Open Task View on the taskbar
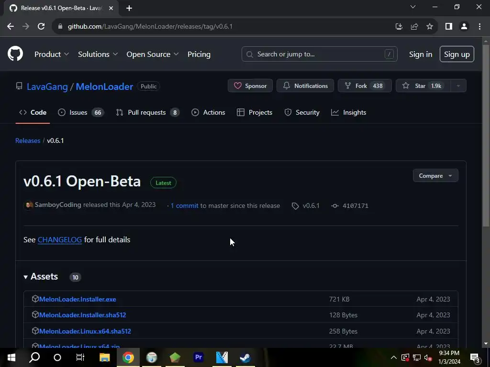 [x=80, y=357]
